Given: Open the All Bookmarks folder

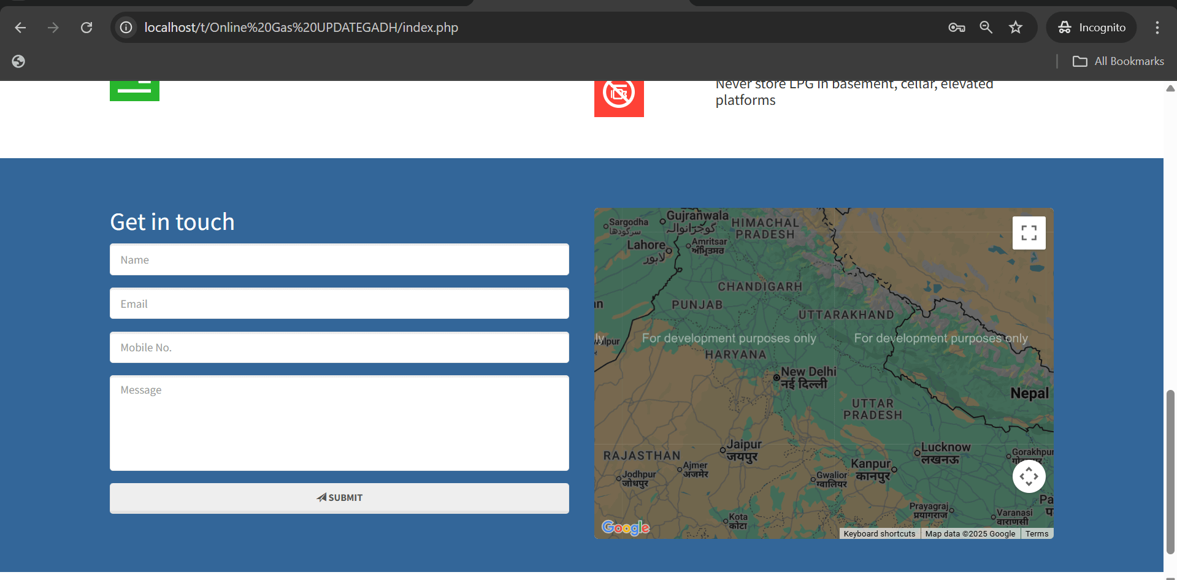Looking at the screenshot, I should 1118,61.
